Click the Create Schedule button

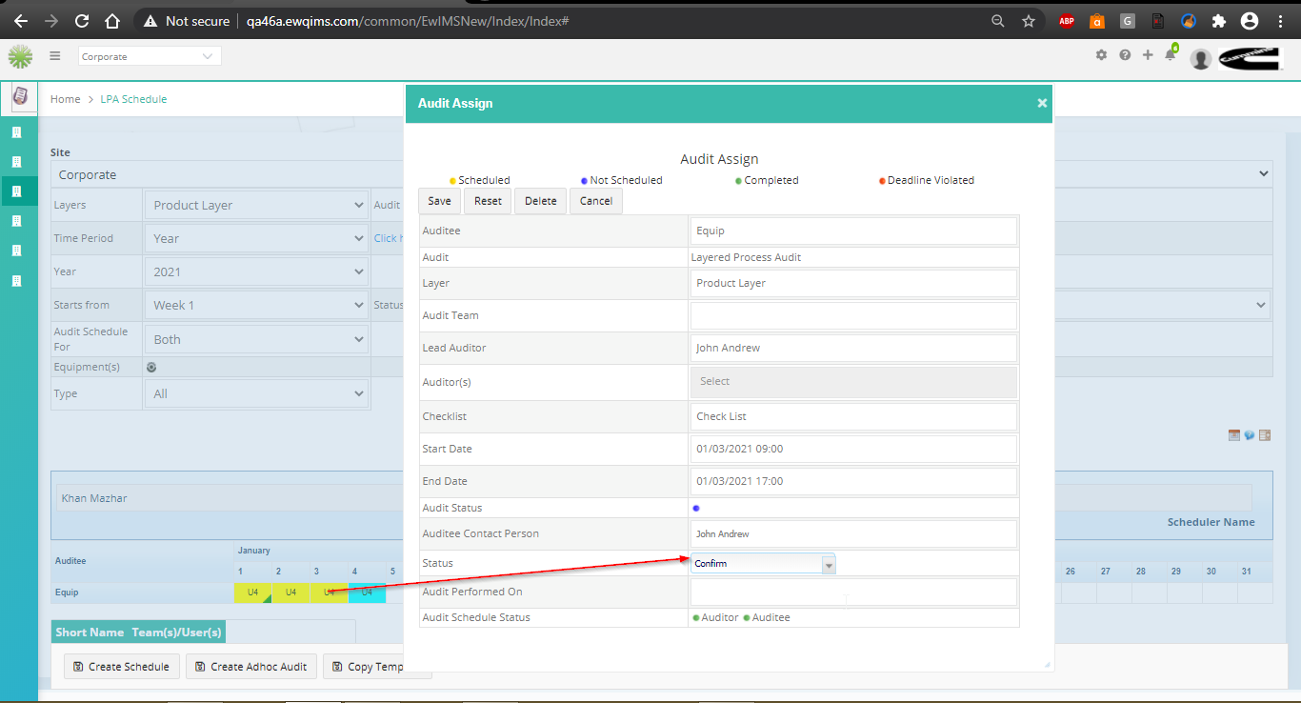[121, 666]
